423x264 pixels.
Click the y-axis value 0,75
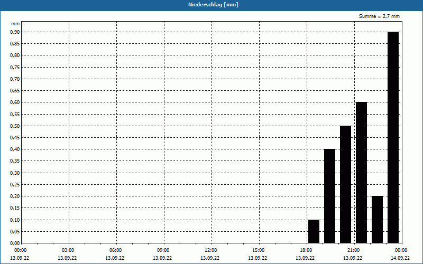[15, 67]
